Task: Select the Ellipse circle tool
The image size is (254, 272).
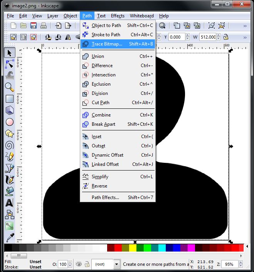Action: tap(10, 122)
